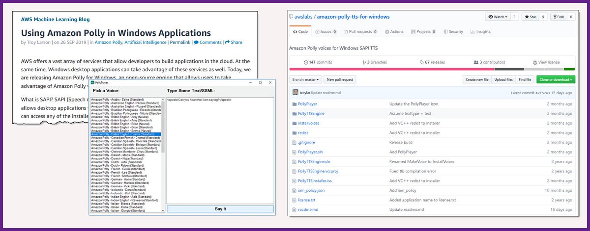590x231 pixels.
Task: Open the PollyTTSEngine.vcxproj file link
Action: 318,171
